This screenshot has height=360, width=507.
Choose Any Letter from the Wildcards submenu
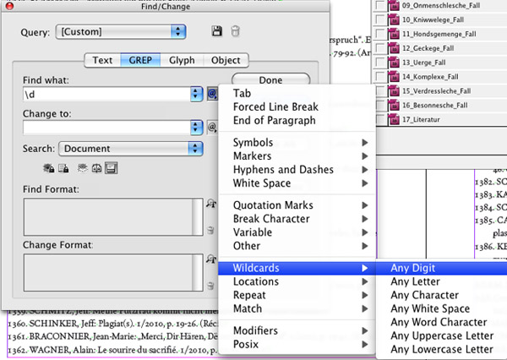416,282
